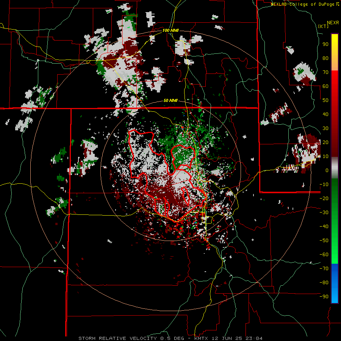This screenshot has width=341, height=341.
Task: Click the 10 value on velocity scale
Action: [x=325, y=156]
